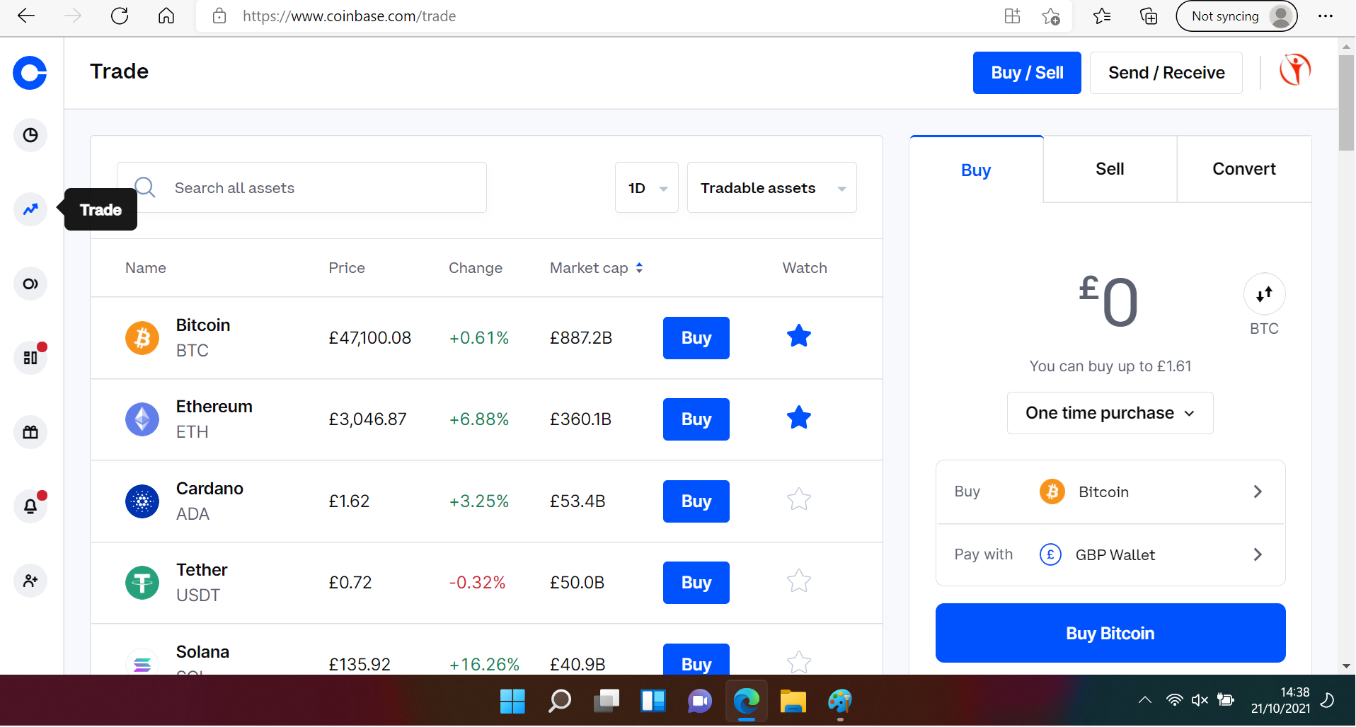Click the browser address bar URL
The width and height of the screenshot is (1356, 727).
coord(350,16)
